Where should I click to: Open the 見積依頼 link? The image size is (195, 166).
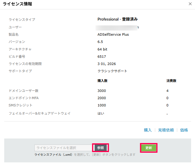point(166,130)
